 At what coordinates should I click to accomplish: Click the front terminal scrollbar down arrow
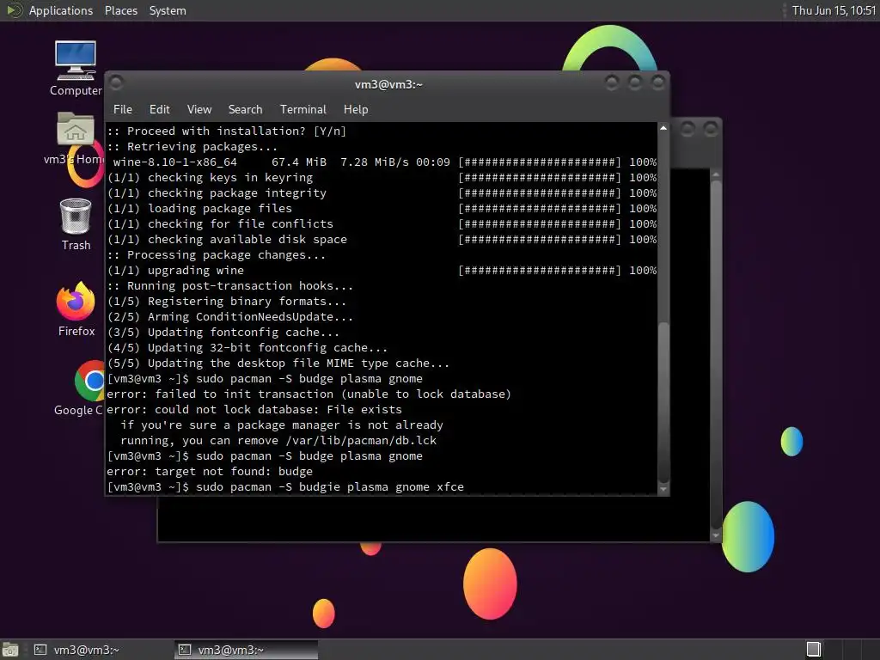click(x=663, y=489)
